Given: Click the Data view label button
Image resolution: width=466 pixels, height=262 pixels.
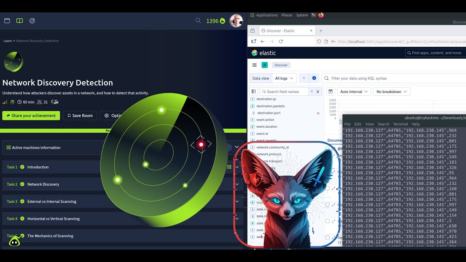Looking at the screenshot, I should 261,78.
